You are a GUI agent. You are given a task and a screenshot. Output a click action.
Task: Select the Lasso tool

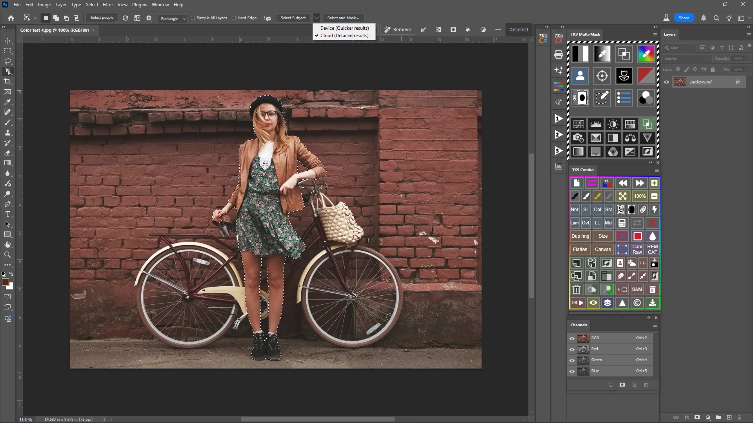click(x=7, y=61)
